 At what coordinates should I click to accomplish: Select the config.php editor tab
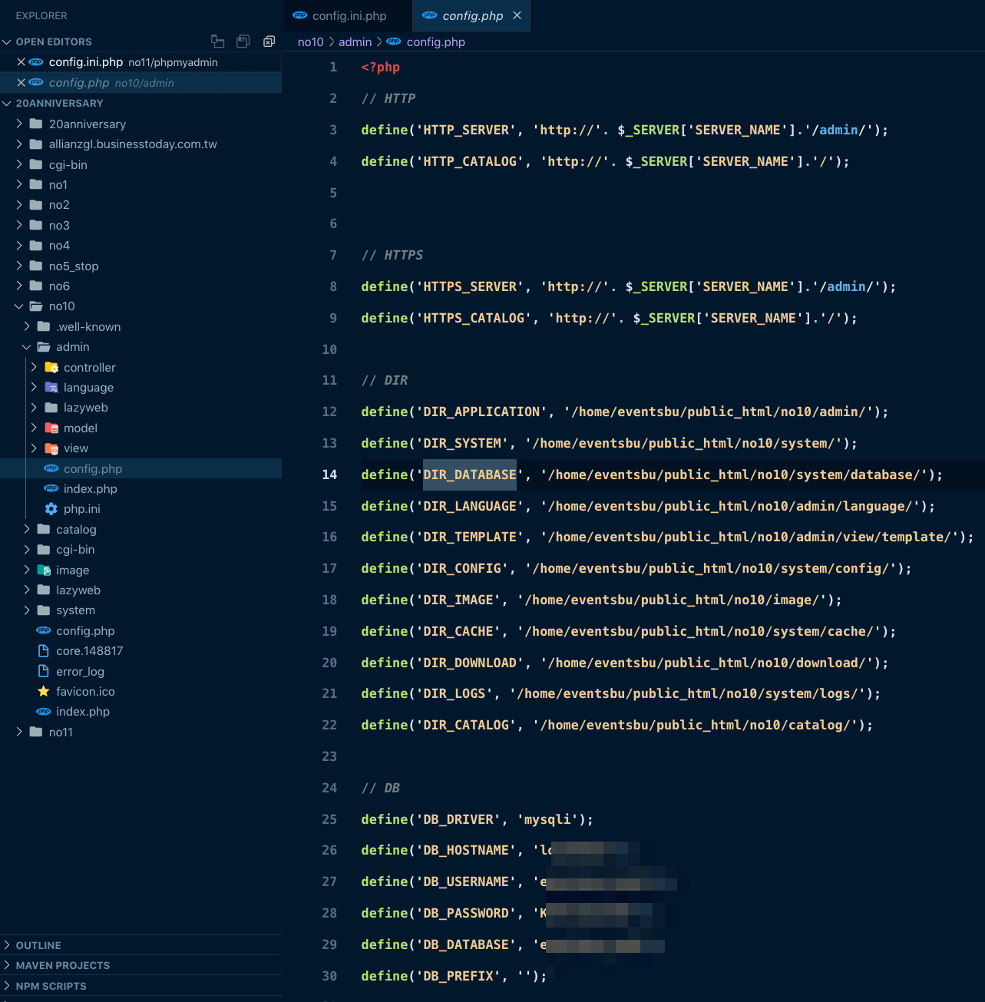471,15
